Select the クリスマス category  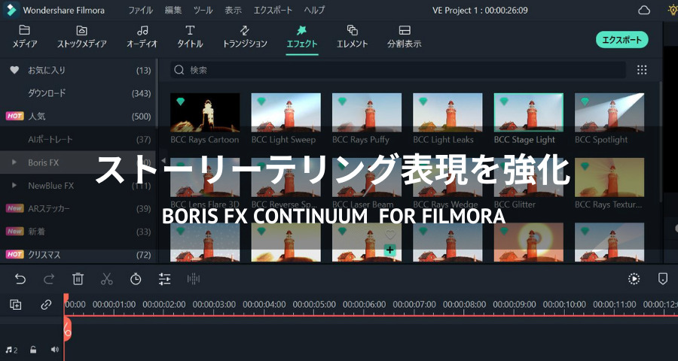click(x=78, y=255)
